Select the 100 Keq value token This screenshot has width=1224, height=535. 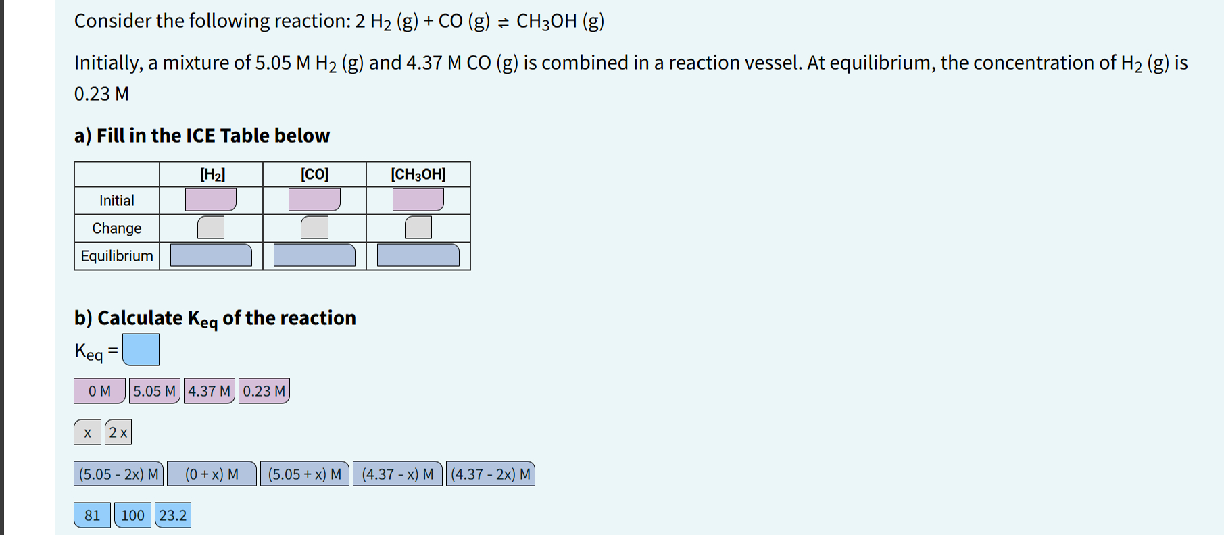click(x=133, y=515)
